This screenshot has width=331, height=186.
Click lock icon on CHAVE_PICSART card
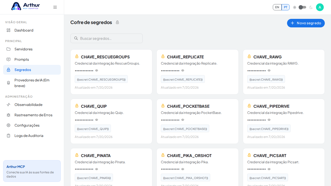(x=249, y=155)
